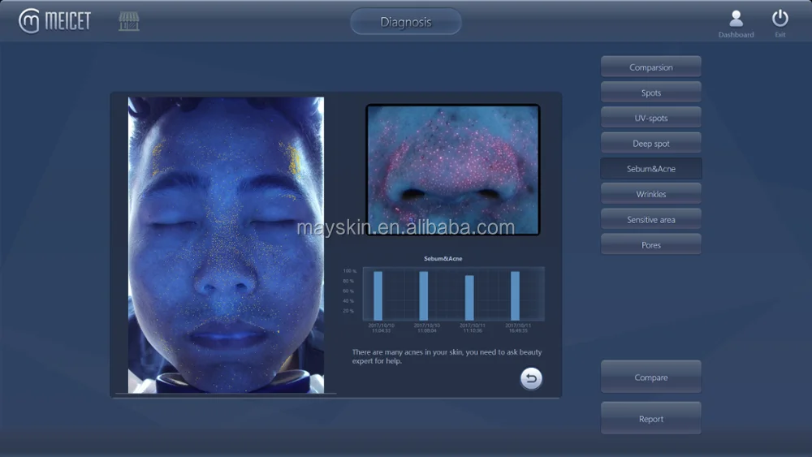Select the UV-spots analysis option
Screen dimensions: 812x457
(x=651, y=118)
